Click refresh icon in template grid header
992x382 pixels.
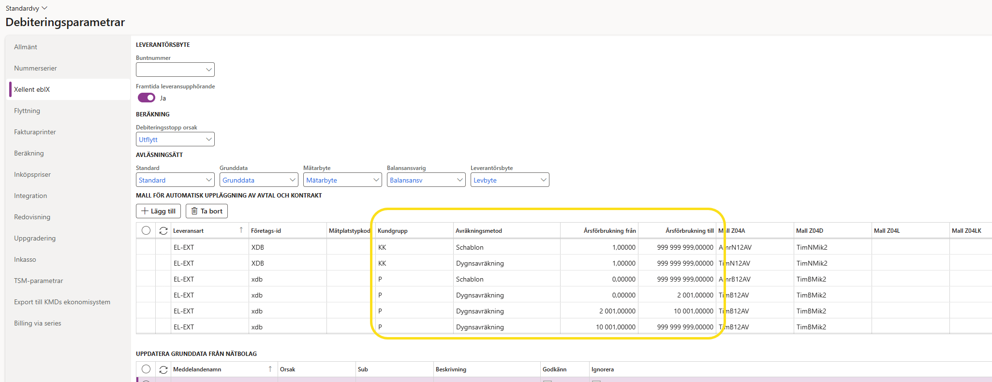(163, 231)
